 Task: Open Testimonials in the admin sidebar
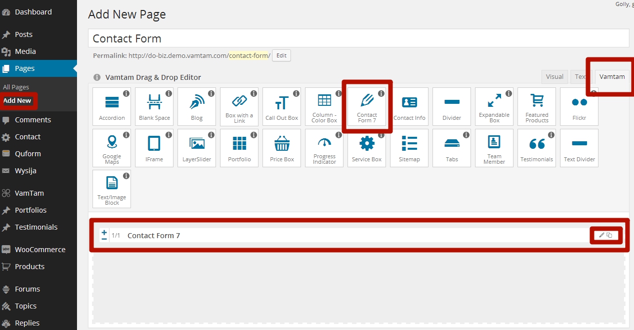pos(38,227)
